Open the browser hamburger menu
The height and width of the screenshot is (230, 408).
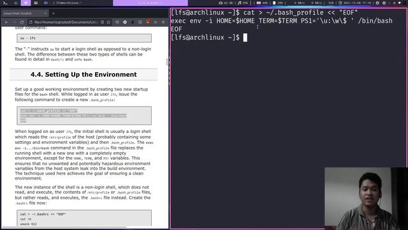[x=163, y=22]
